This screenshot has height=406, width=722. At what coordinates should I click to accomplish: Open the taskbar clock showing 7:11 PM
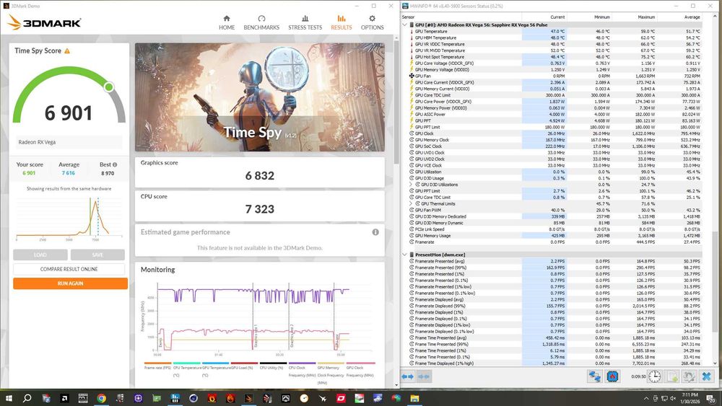click(x=690, y=398)
